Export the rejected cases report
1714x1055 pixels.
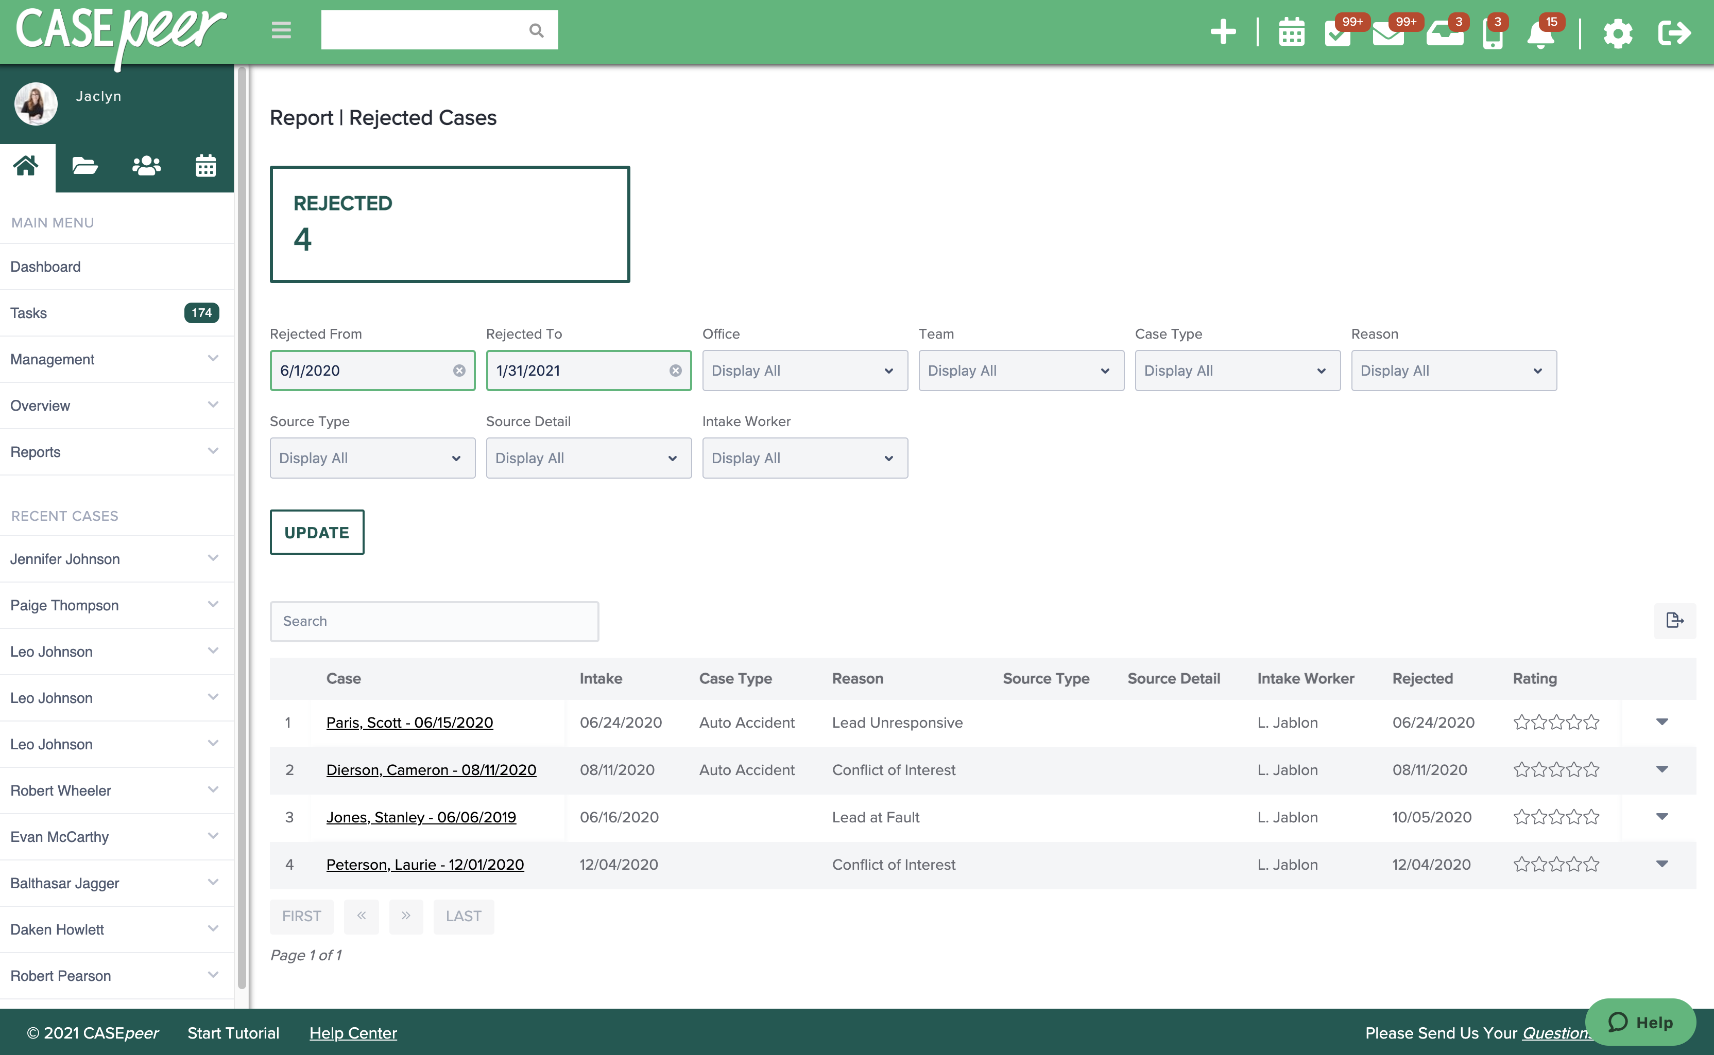(1674, 620)
